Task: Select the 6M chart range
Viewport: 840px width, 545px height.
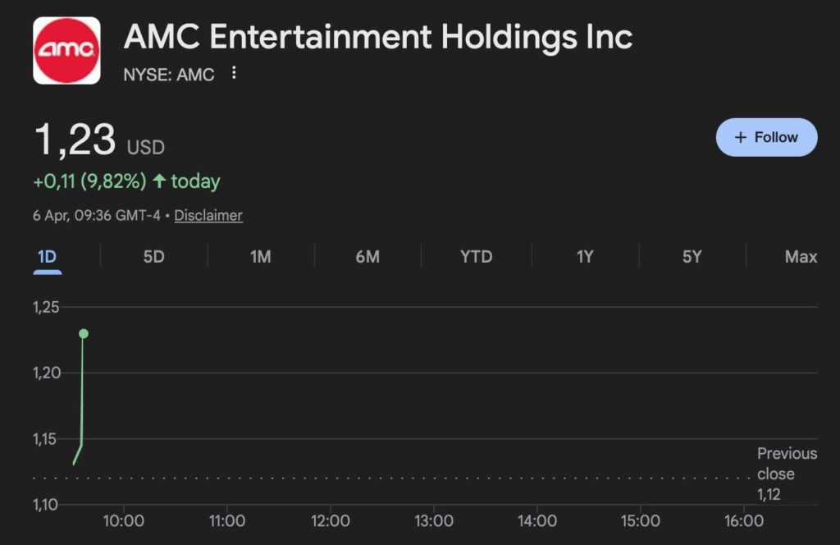Action: tap(367, 257)
